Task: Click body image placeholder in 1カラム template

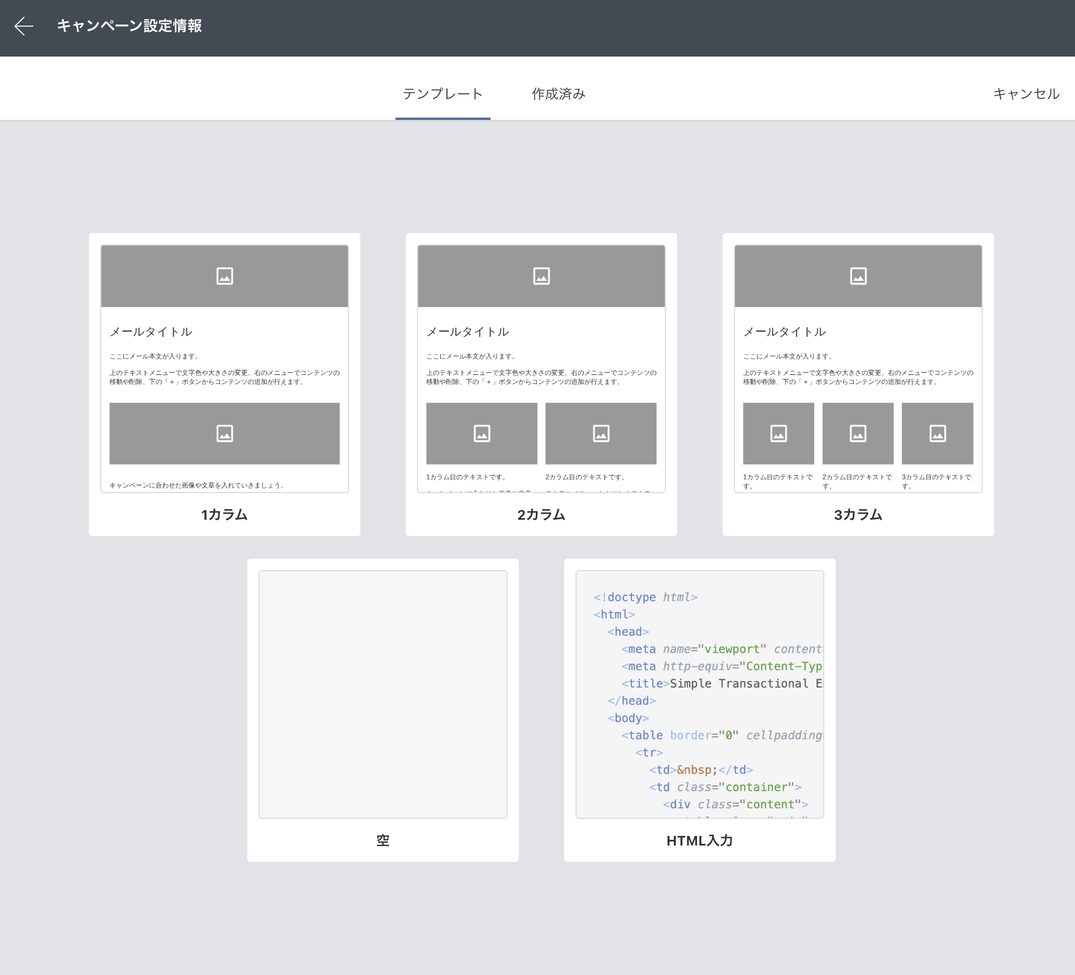Action: click(225, 434)
